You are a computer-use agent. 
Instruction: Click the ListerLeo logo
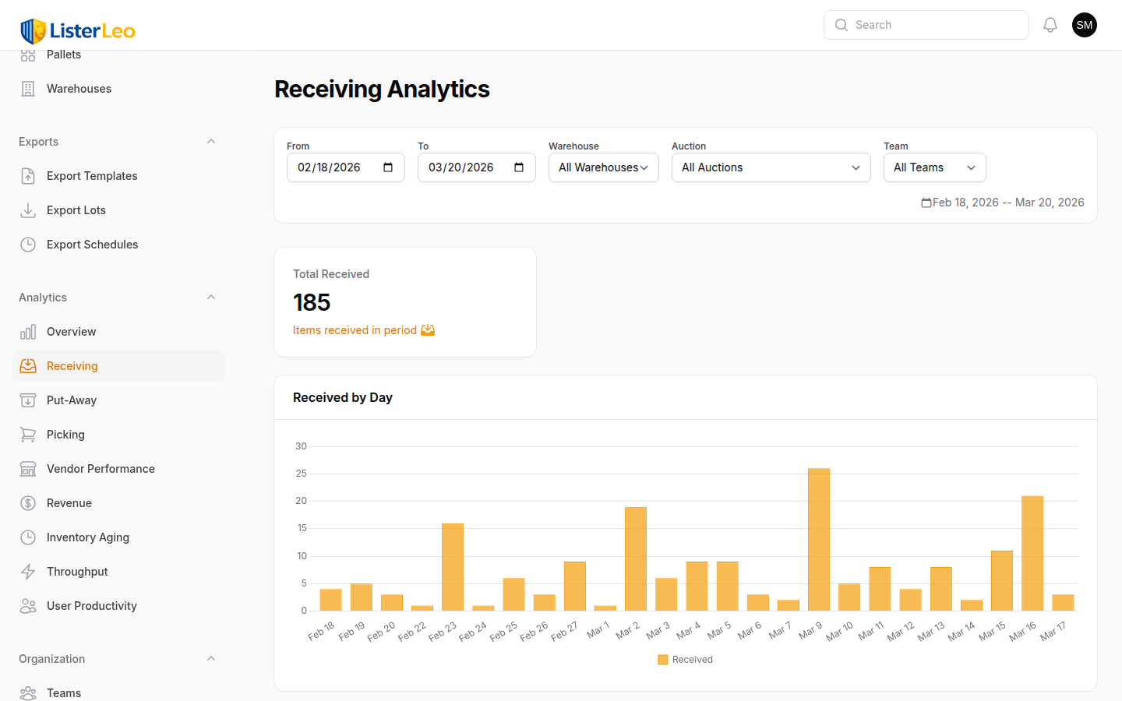pos(78,31)
